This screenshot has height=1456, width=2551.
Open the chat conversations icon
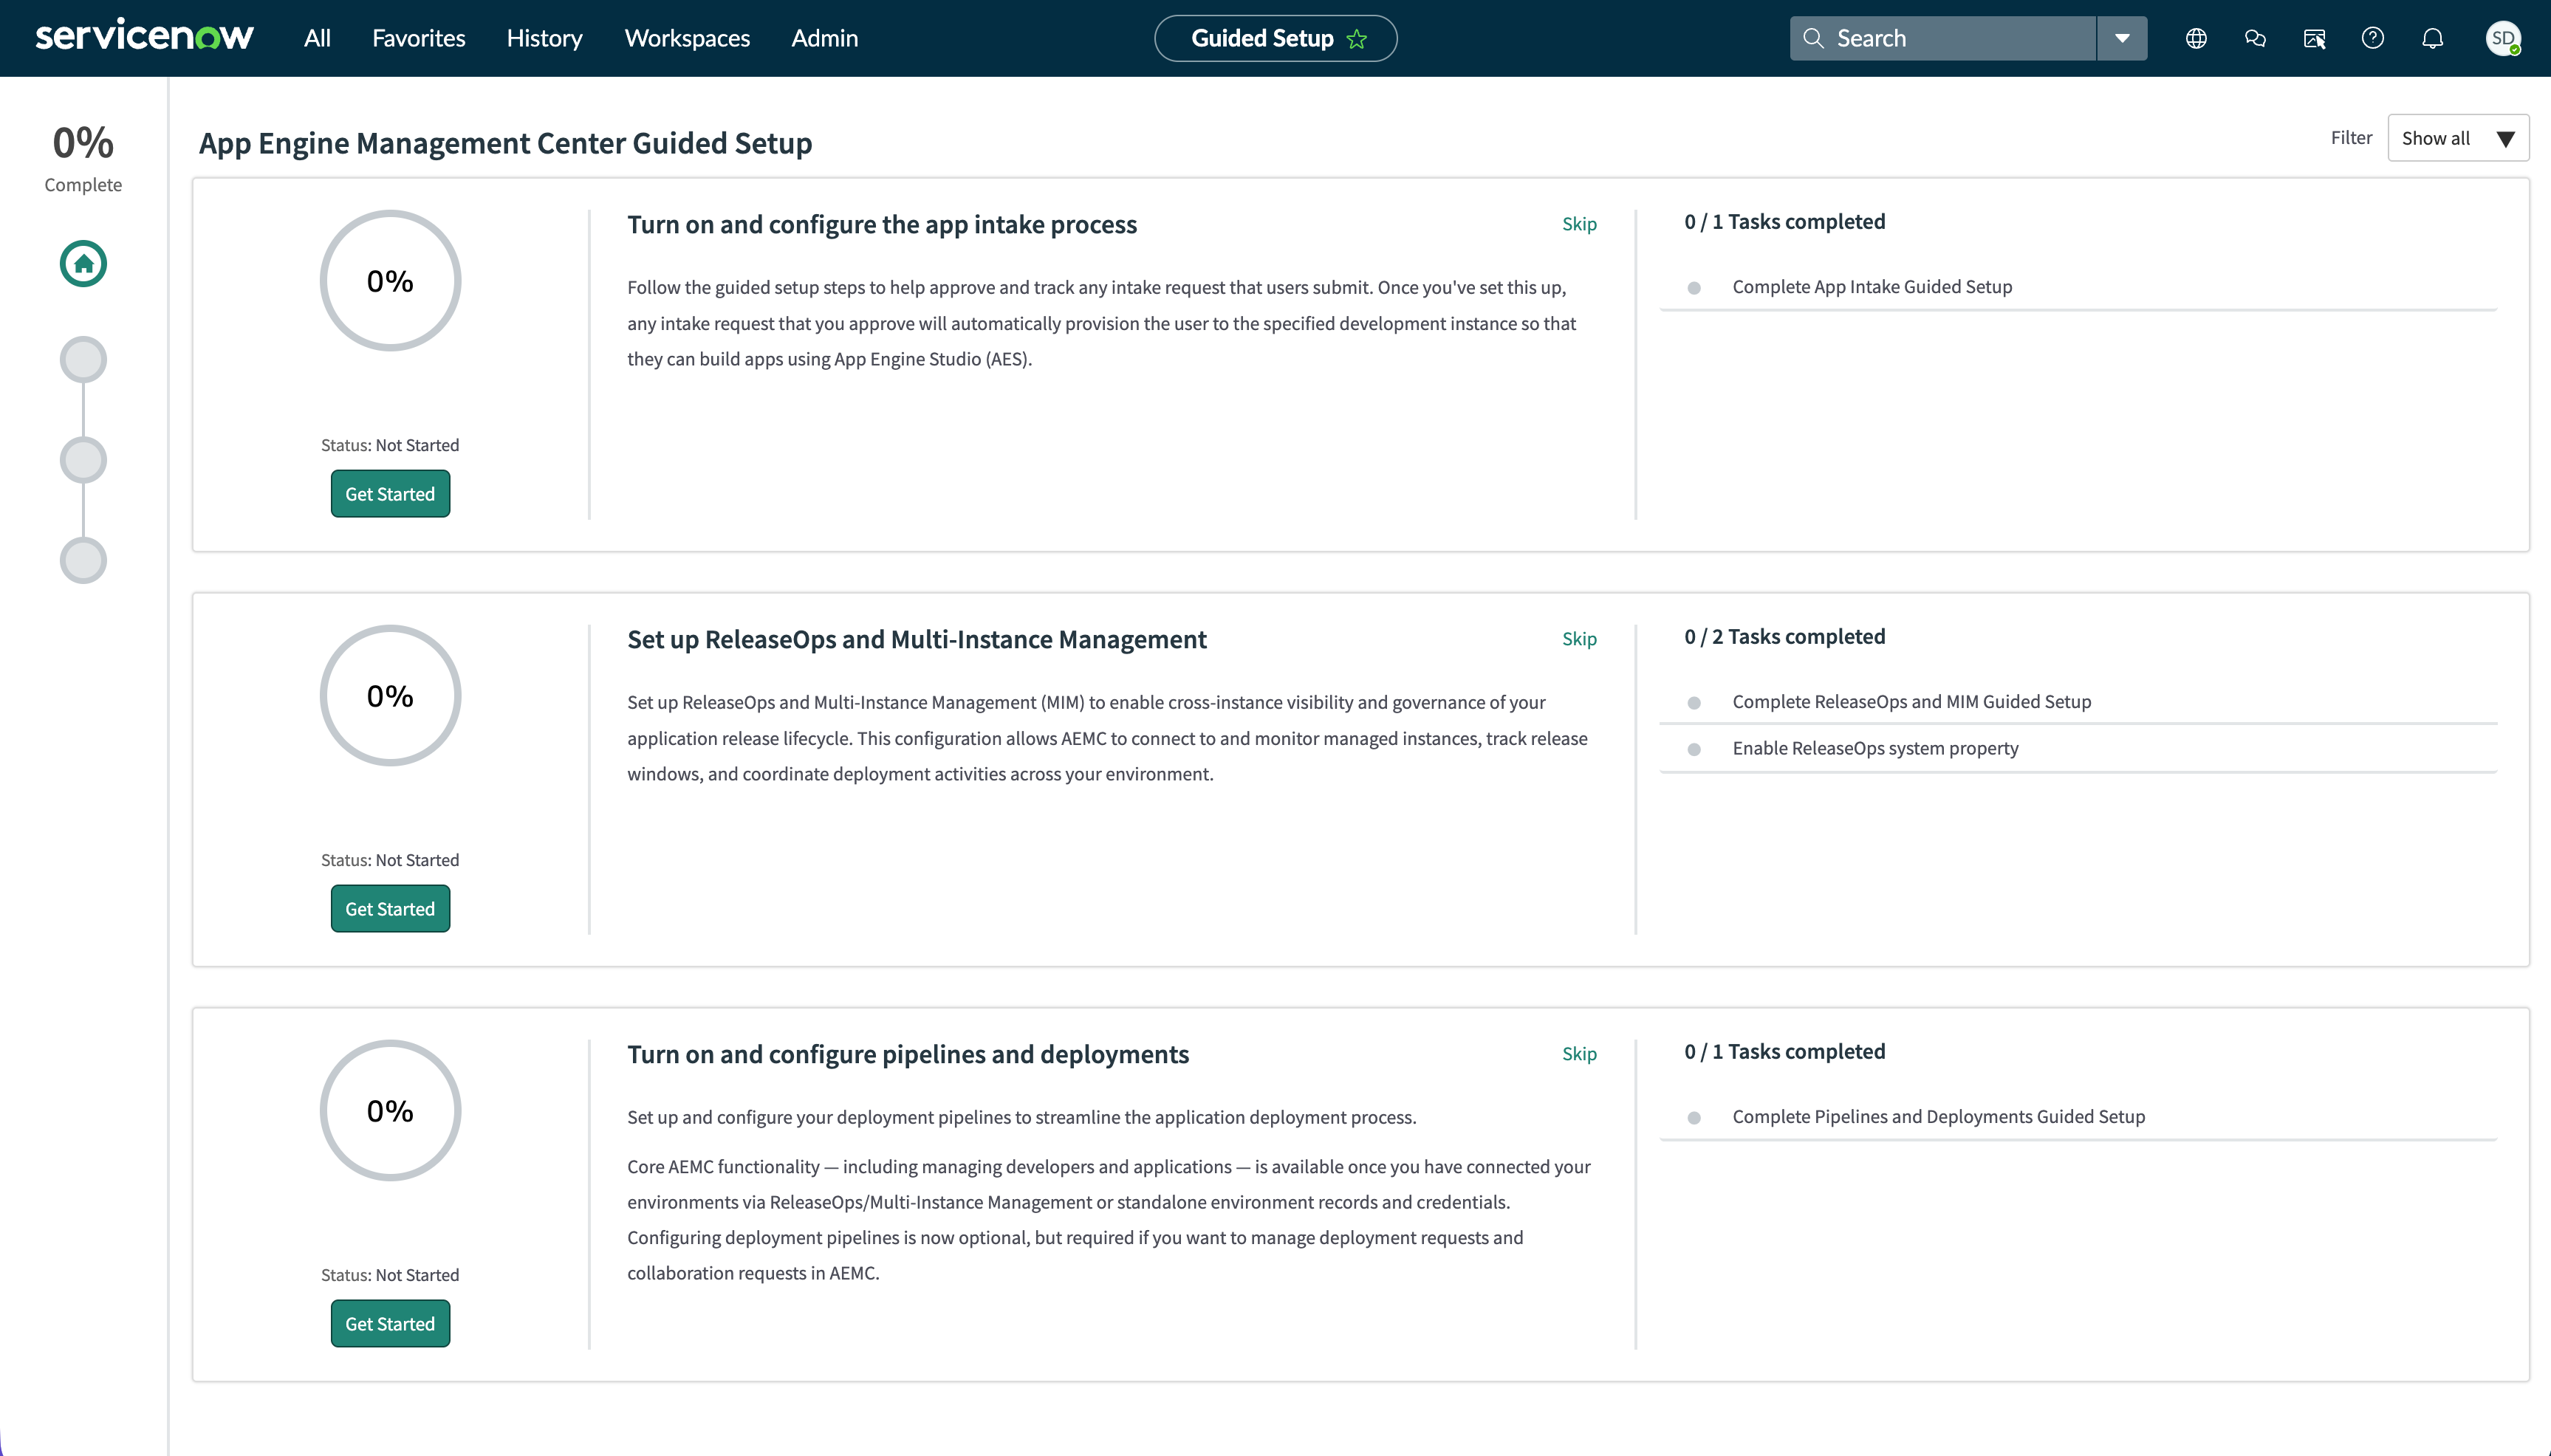point(2255,38)
